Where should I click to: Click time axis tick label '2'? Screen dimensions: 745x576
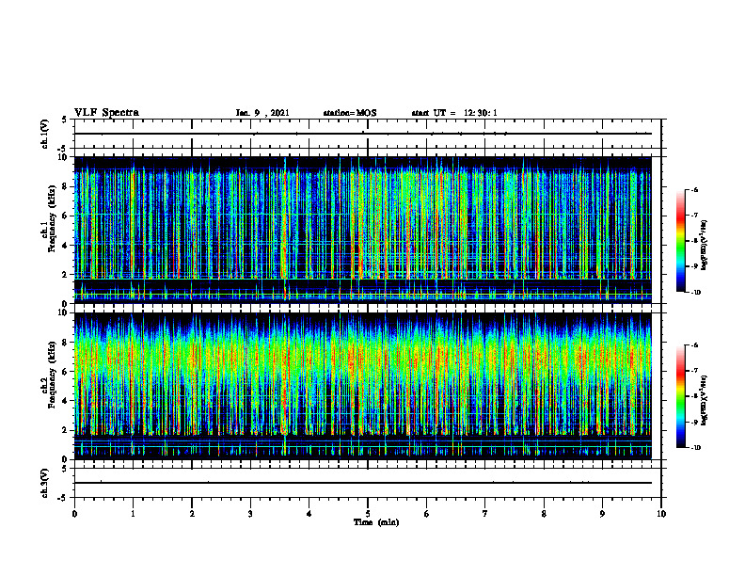[x=192, y=514]
